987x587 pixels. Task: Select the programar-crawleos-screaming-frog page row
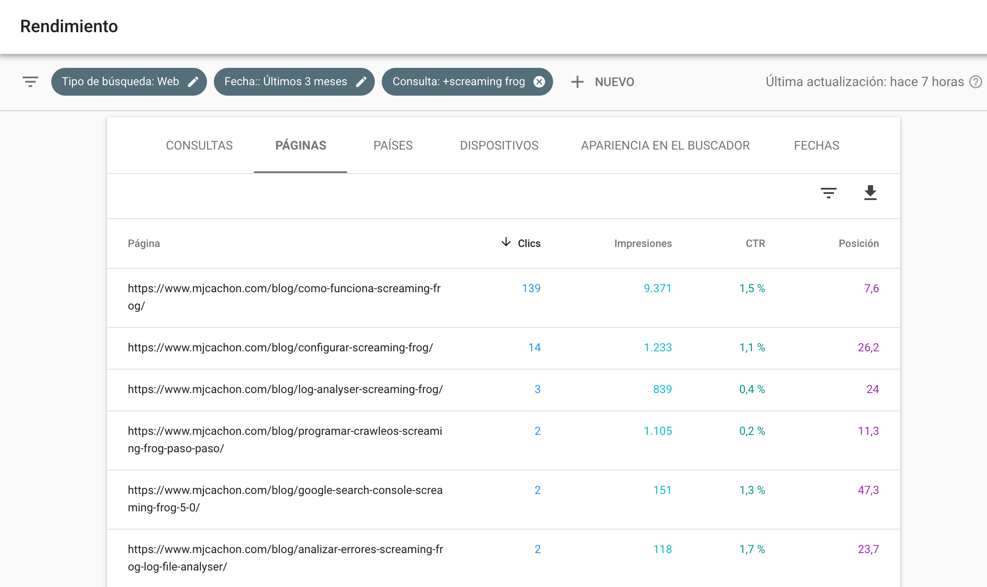(504, 440)
